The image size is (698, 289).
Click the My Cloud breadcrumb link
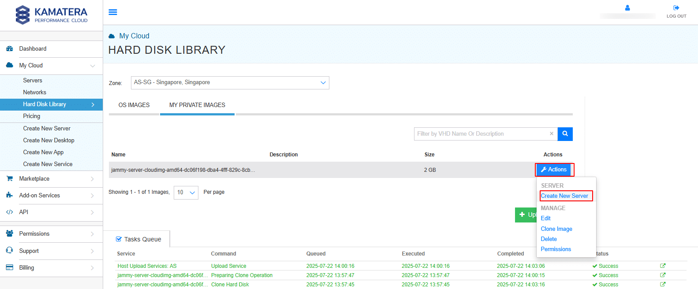click(134, 36)
